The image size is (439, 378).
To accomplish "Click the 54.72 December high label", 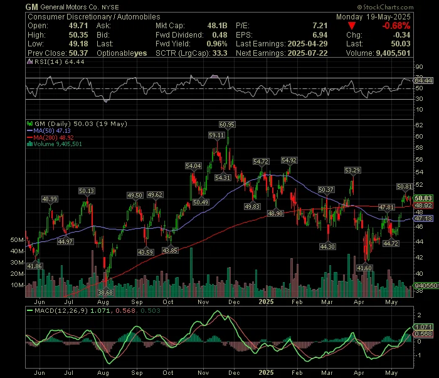I will 261,162.
